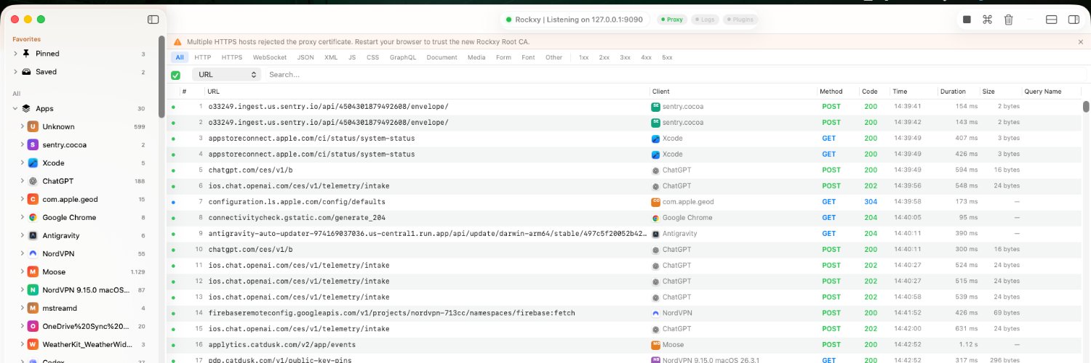Focus the Search text field
This screenshot has width=1091, height=363.
(673, 75)
